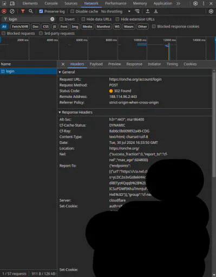Open Network panel settings gear
Viewport: 216px width, 277px height.
pos(211,11)
